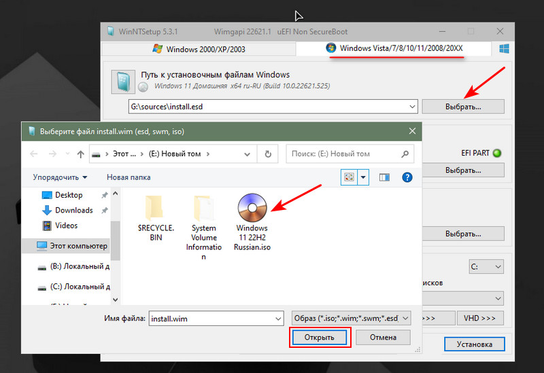544x373 pixels.
Task: Click the third Выбрать button in WinNTSetup
Action: tap(463, 234)
